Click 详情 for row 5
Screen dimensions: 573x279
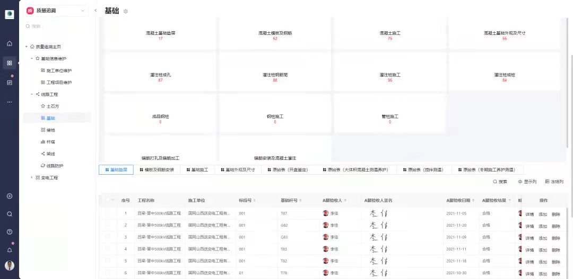pos(529,262)
